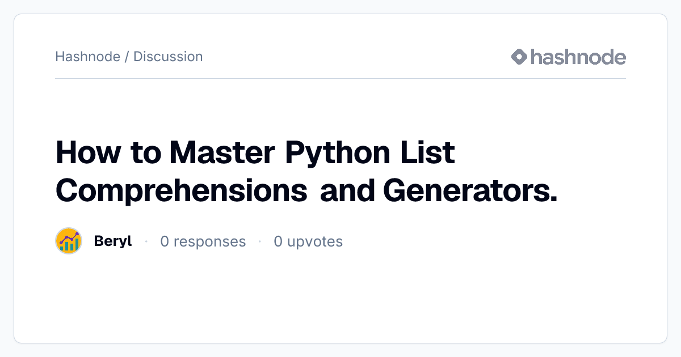Open Hashnode in the breadcrumb
The height and width of the screenshot is (357, 681).
coord(88,57)
